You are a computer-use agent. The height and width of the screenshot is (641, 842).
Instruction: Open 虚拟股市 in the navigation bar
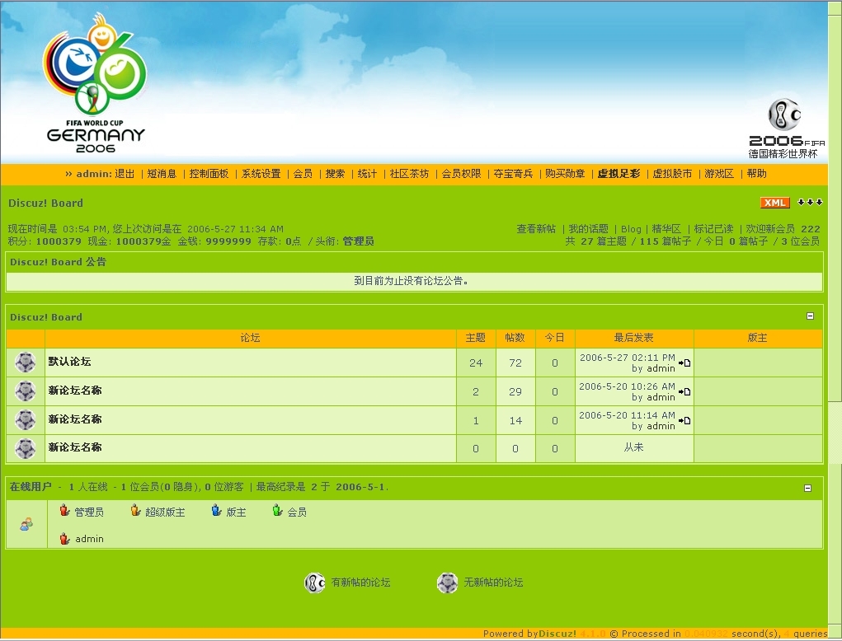tap(672, 174)
